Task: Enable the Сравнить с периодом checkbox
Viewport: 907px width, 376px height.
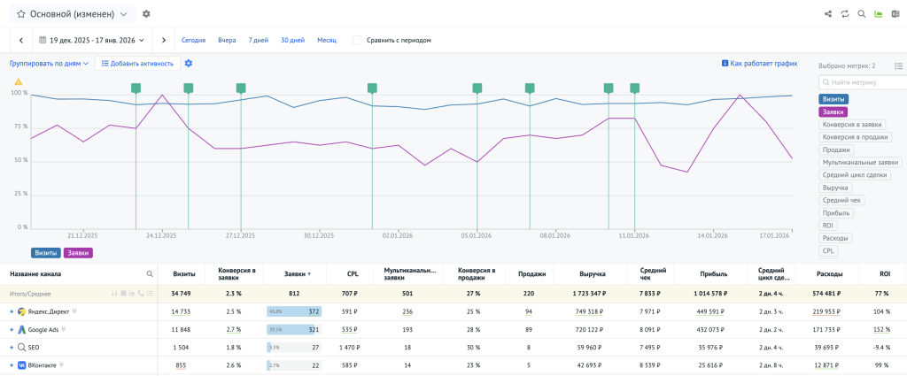Action: [357, 40]
